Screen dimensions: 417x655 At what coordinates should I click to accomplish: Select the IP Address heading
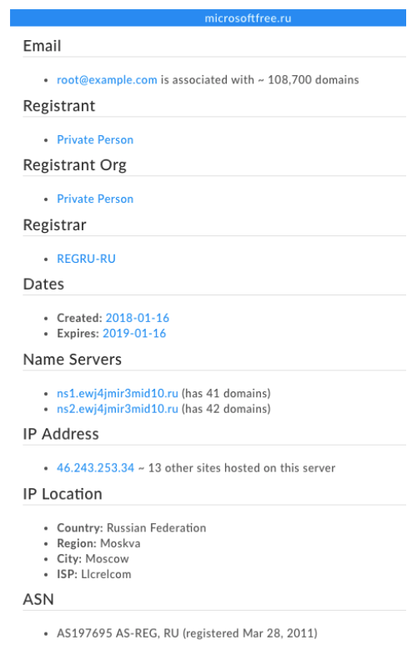point(61,434)
